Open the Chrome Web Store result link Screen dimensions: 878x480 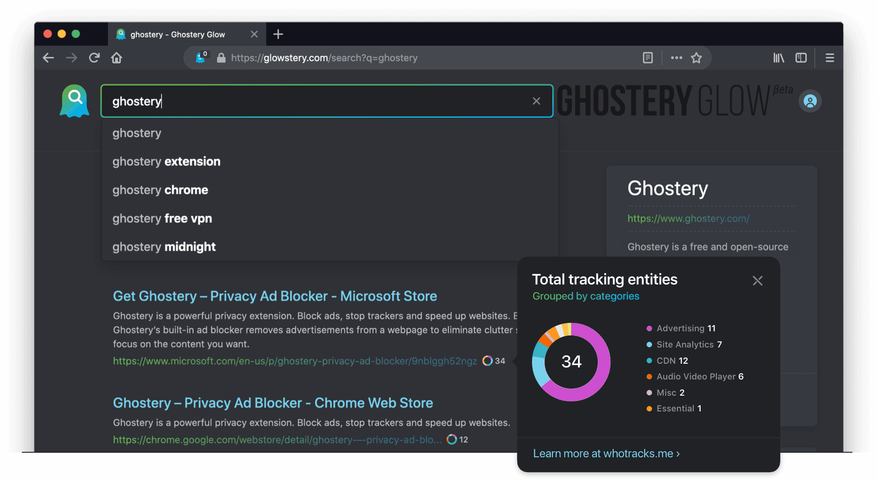tap(273, 403)
